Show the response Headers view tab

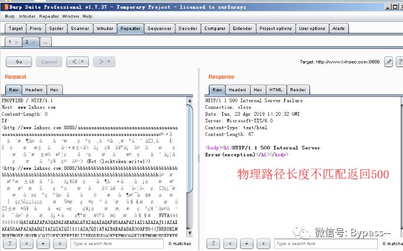point(238,90)
